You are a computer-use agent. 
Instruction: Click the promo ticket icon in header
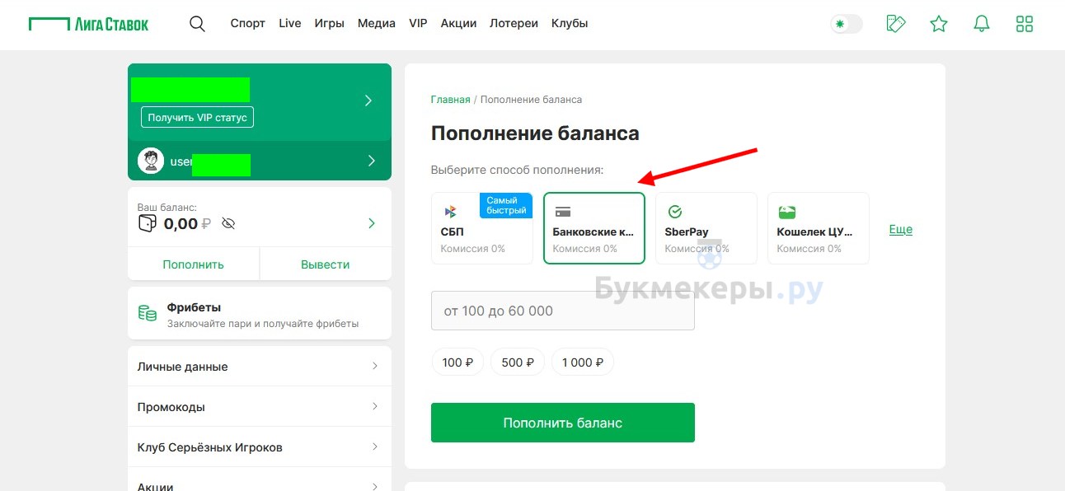point(896,23)
